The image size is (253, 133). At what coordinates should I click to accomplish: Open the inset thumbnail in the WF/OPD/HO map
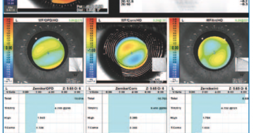pos(76,65)
